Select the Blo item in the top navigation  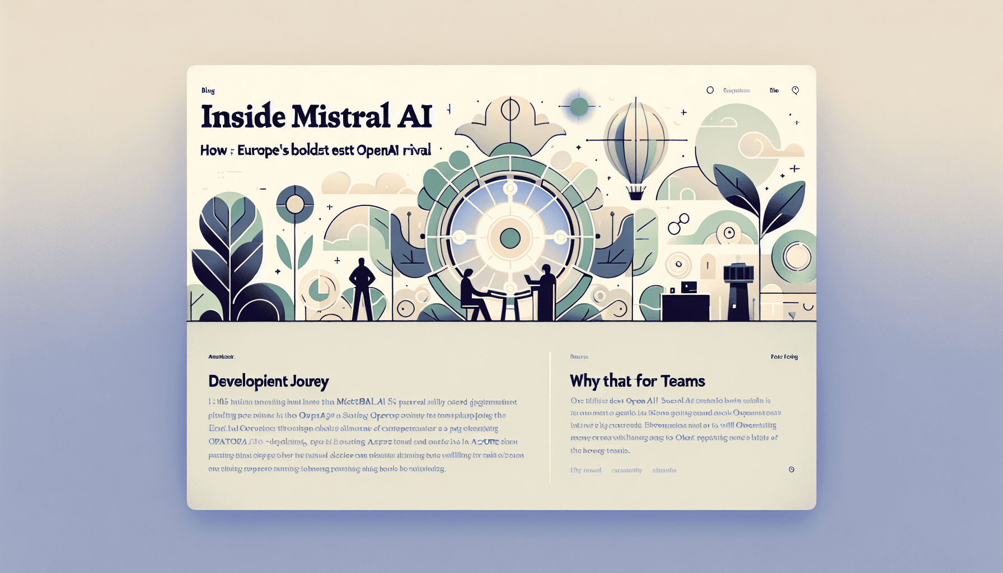tap(774, 90)
